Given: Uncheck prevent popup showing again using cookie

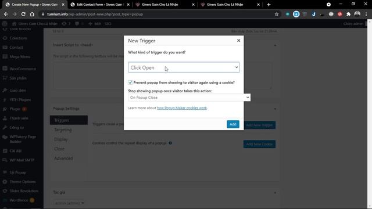Looking at the screenshot, I should click(x=130, y=82).
